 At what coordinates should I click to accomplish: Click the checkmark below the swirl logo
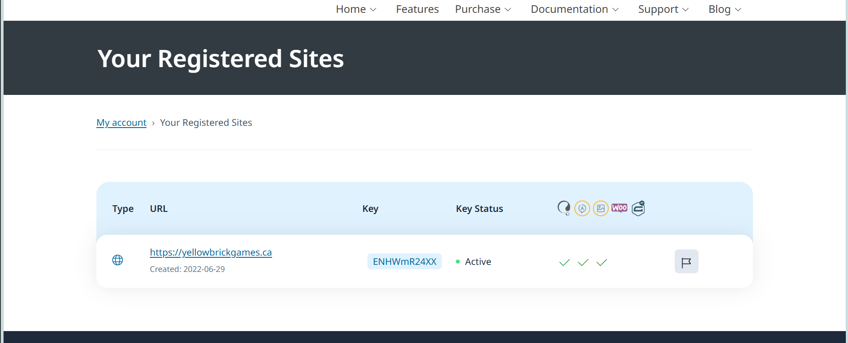(x=565, y=263)
